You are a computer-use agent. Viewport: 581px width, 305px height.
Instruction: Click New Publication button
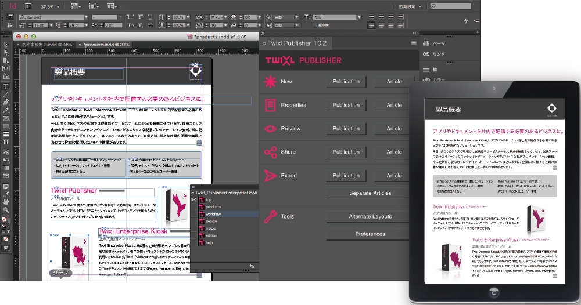coord(346,82)
